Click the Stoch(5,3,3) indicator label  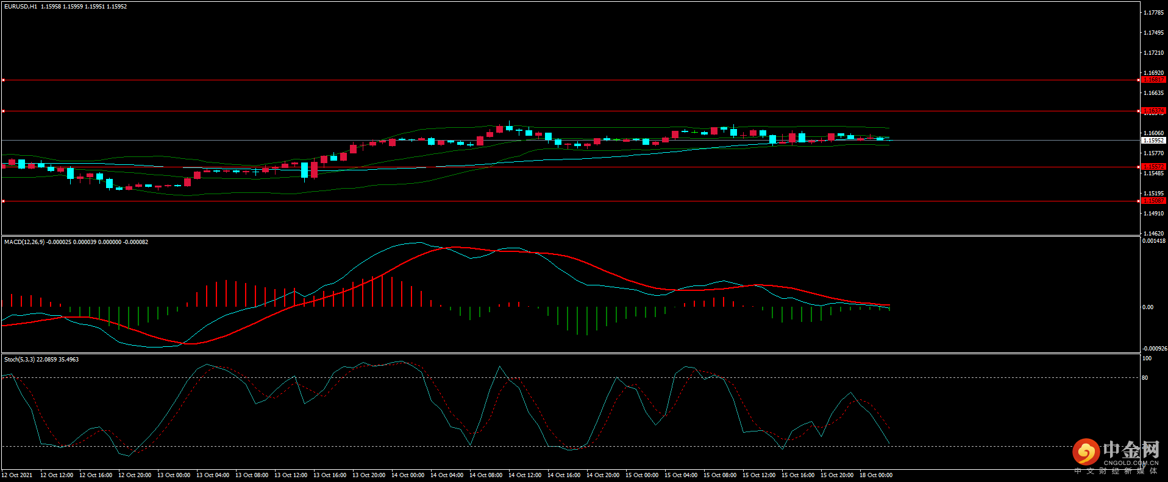click(20, 360)
